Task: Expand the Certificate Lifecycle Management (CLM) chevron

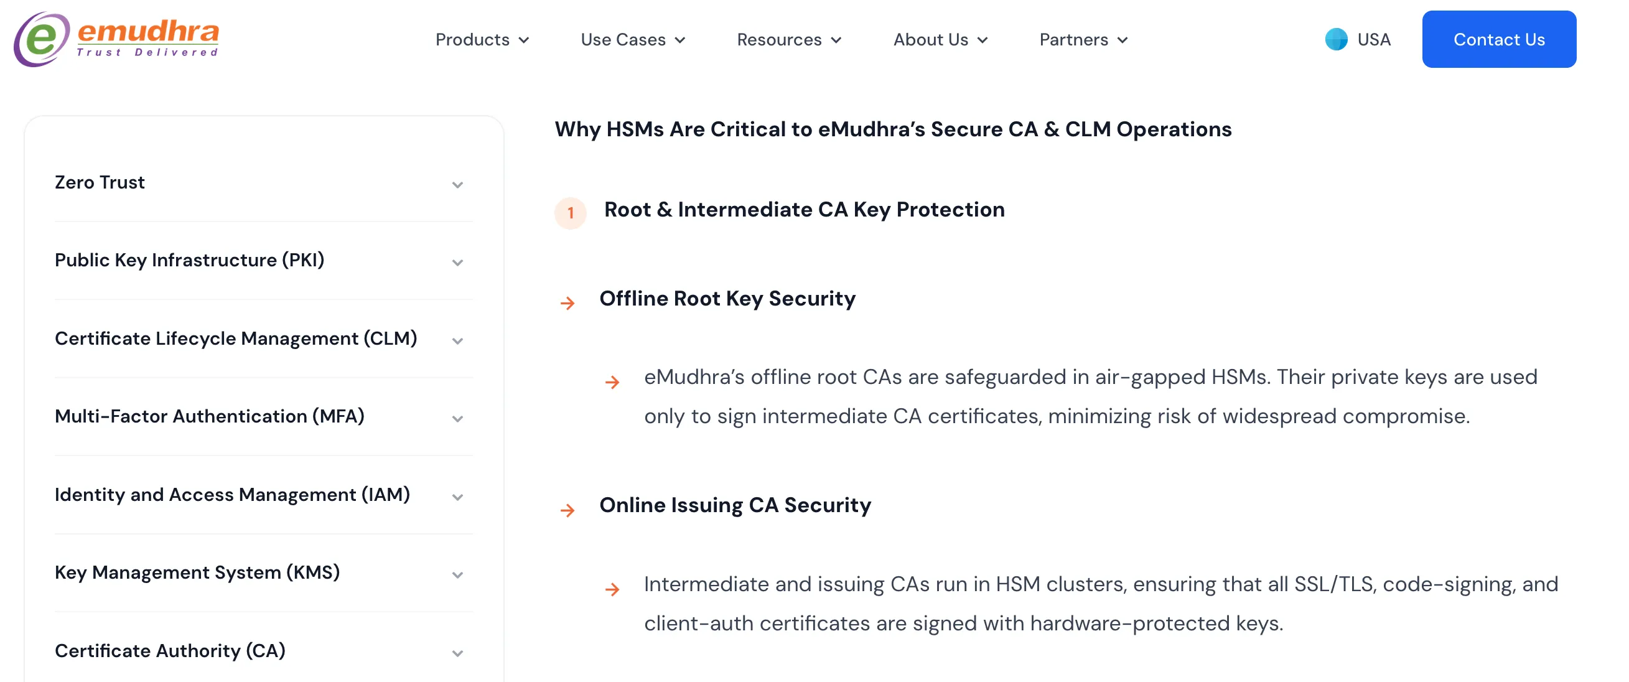Action: tap(457, 341)
